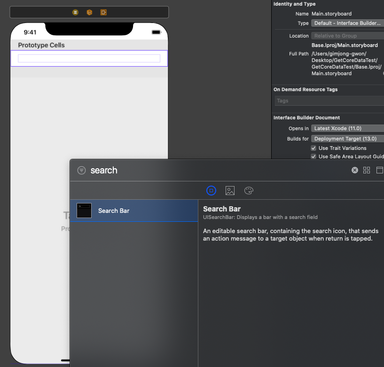Image resolution: width=384 pixels, height=367 pixels.
Task: Click the Search Bar title in detail pane
Action: click(222, 209)
